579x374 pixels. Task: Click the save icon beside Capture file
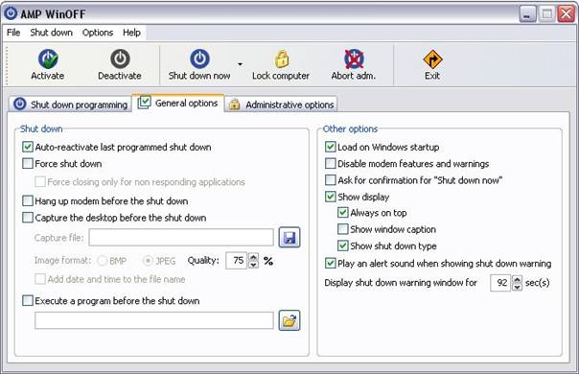pyautogui.click(x=289, y=237)
